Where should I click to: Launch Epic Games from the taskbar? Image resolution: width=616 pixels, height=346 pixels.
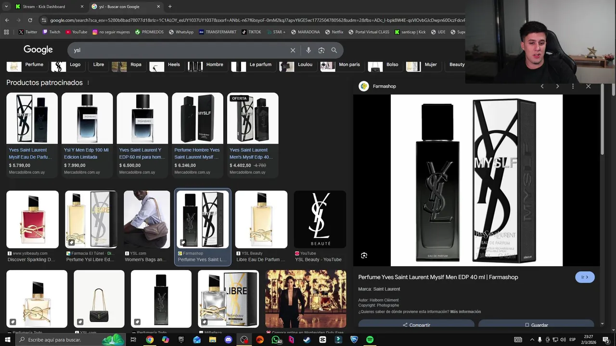tap(181, 340)
